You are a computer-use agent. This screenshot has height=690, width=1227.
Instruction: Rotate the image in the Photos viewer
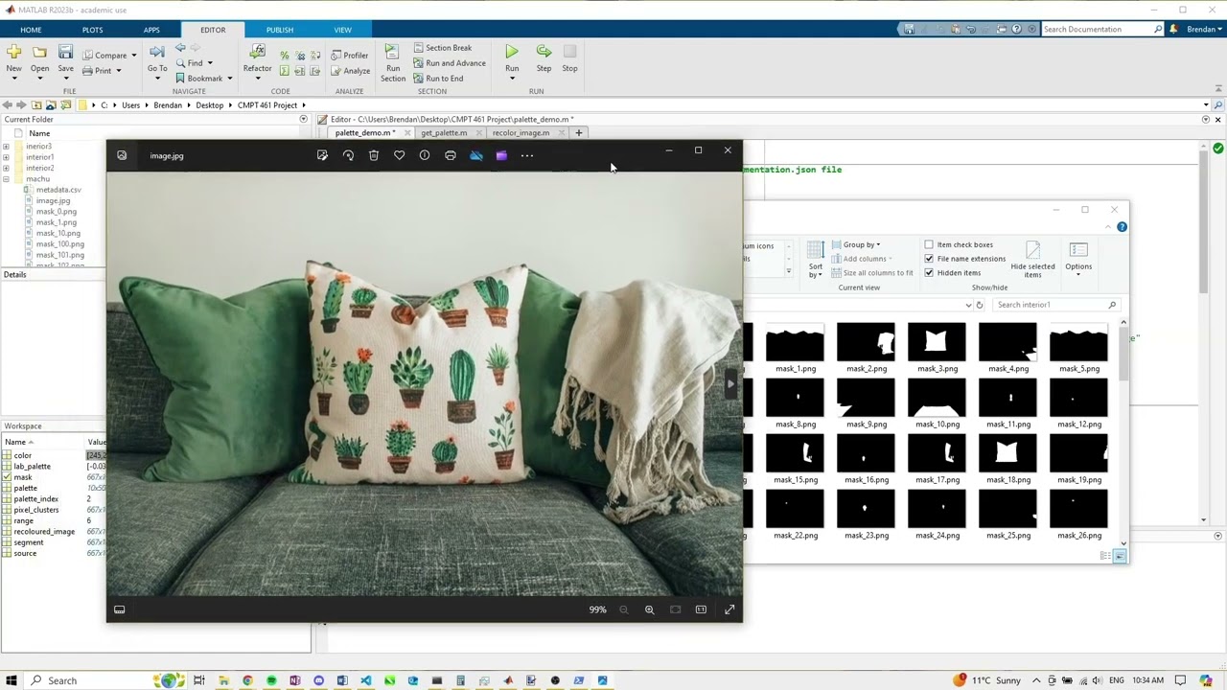[348, 155]
